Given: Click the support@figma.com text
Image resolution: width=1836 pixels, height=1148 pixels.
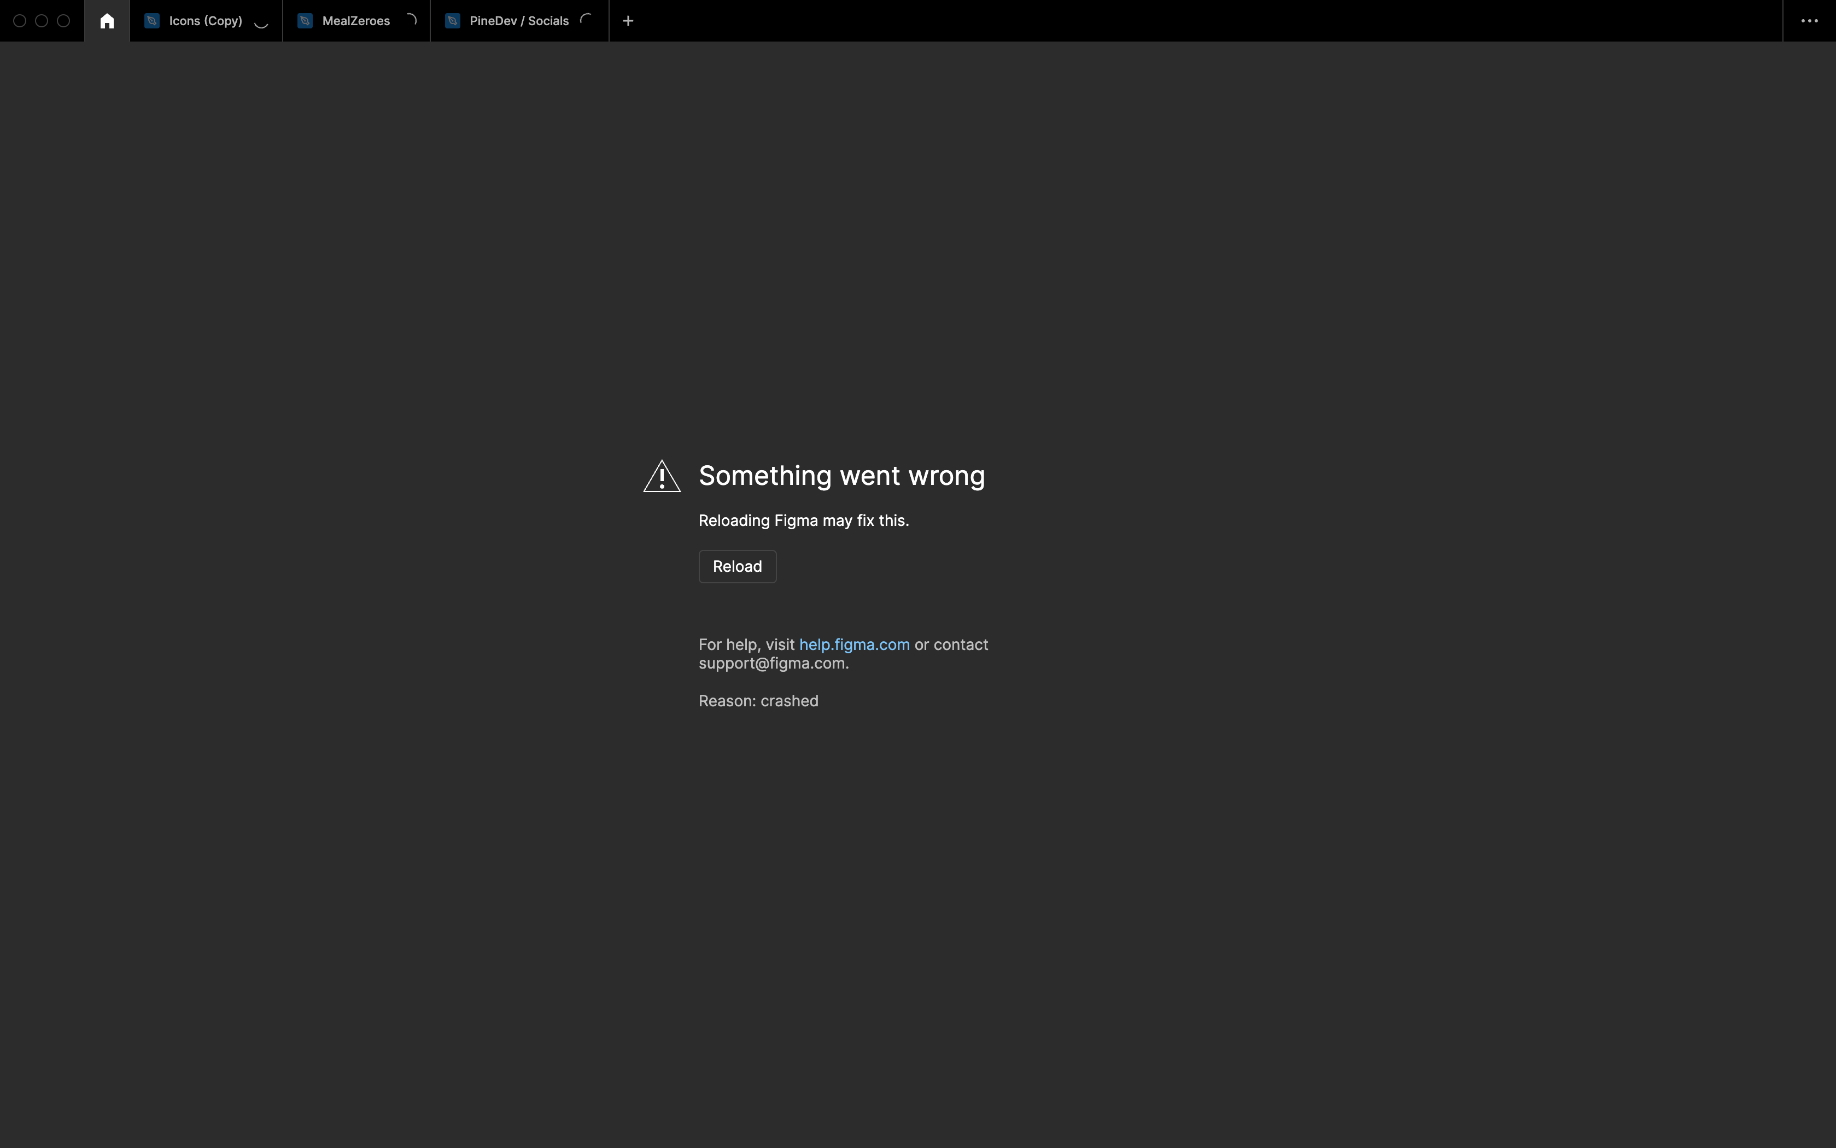Looking at the screenshot, I should tap(774, 664).
